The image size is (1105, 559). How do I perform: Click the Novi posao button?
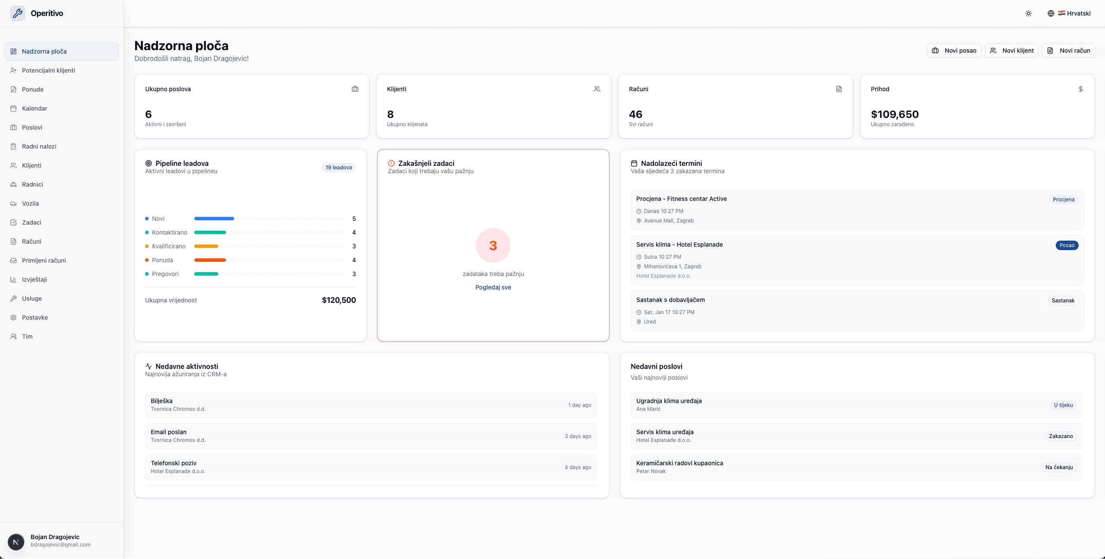(953, 51)
